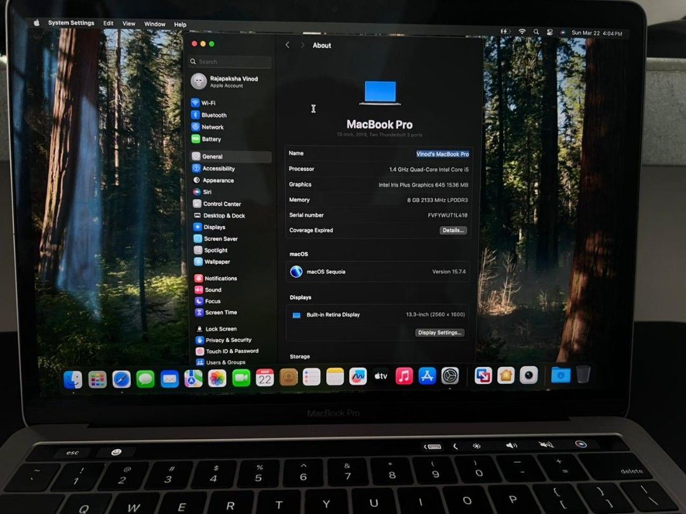Open the Apple menu
The width and height of the screenshot is (686, 514).
(37, 23)
